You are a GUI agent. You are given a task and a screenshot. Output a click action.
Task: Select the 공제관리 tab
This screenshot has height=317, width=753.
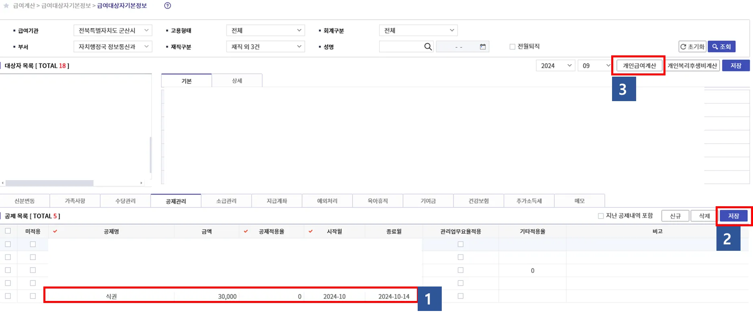176,201
